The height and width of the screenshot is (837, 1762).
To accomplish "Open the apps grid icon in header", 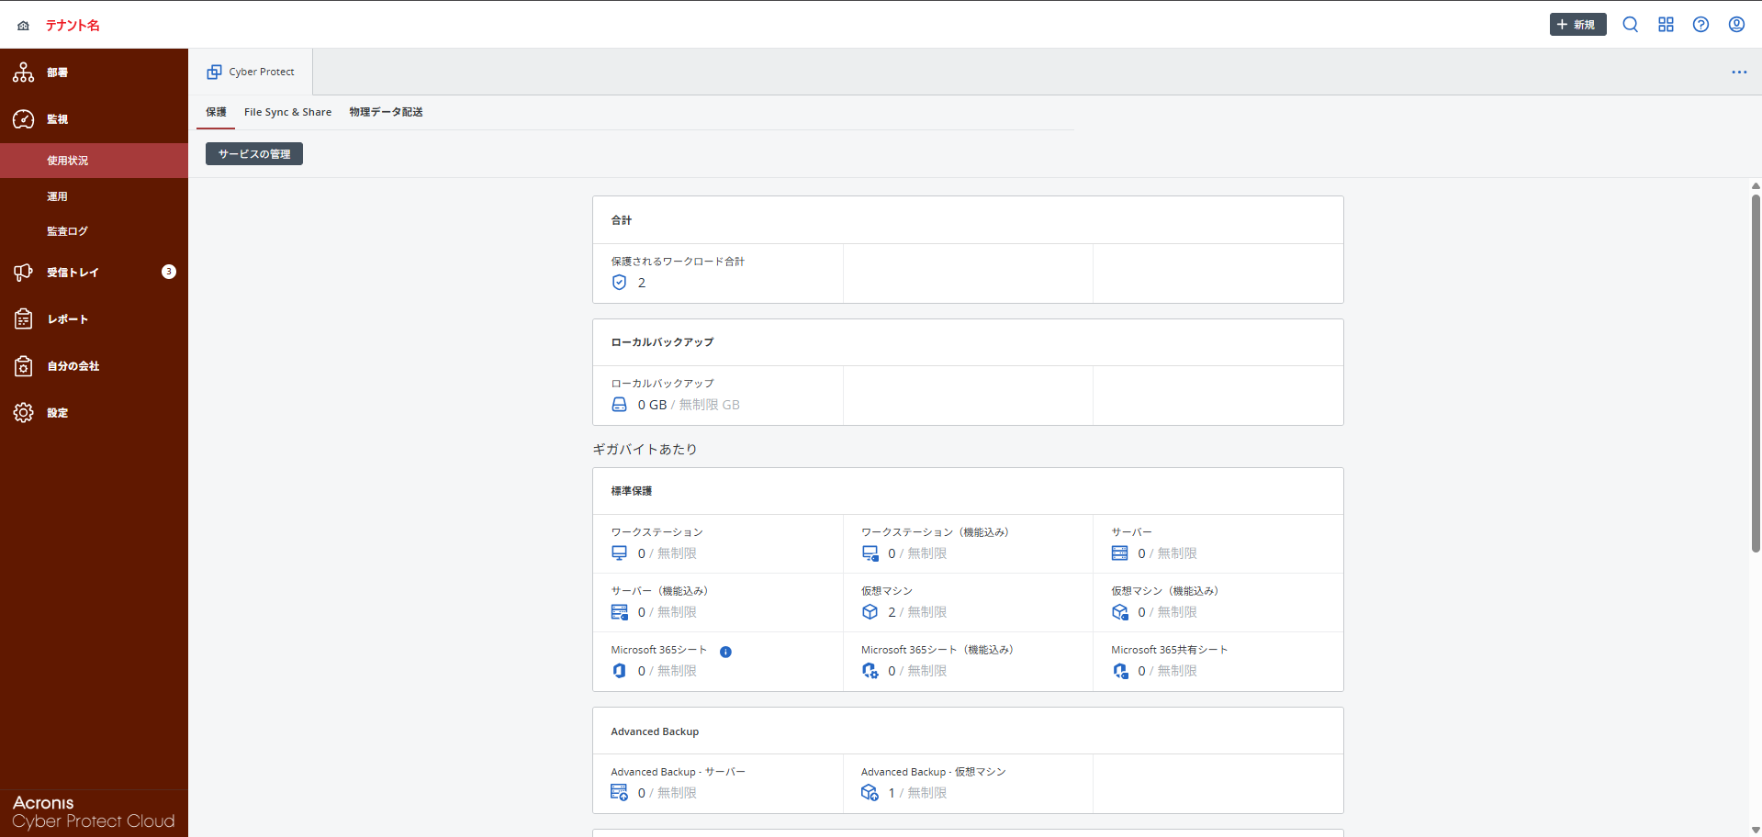I will pyautogui.click(x=1666, y=25).
